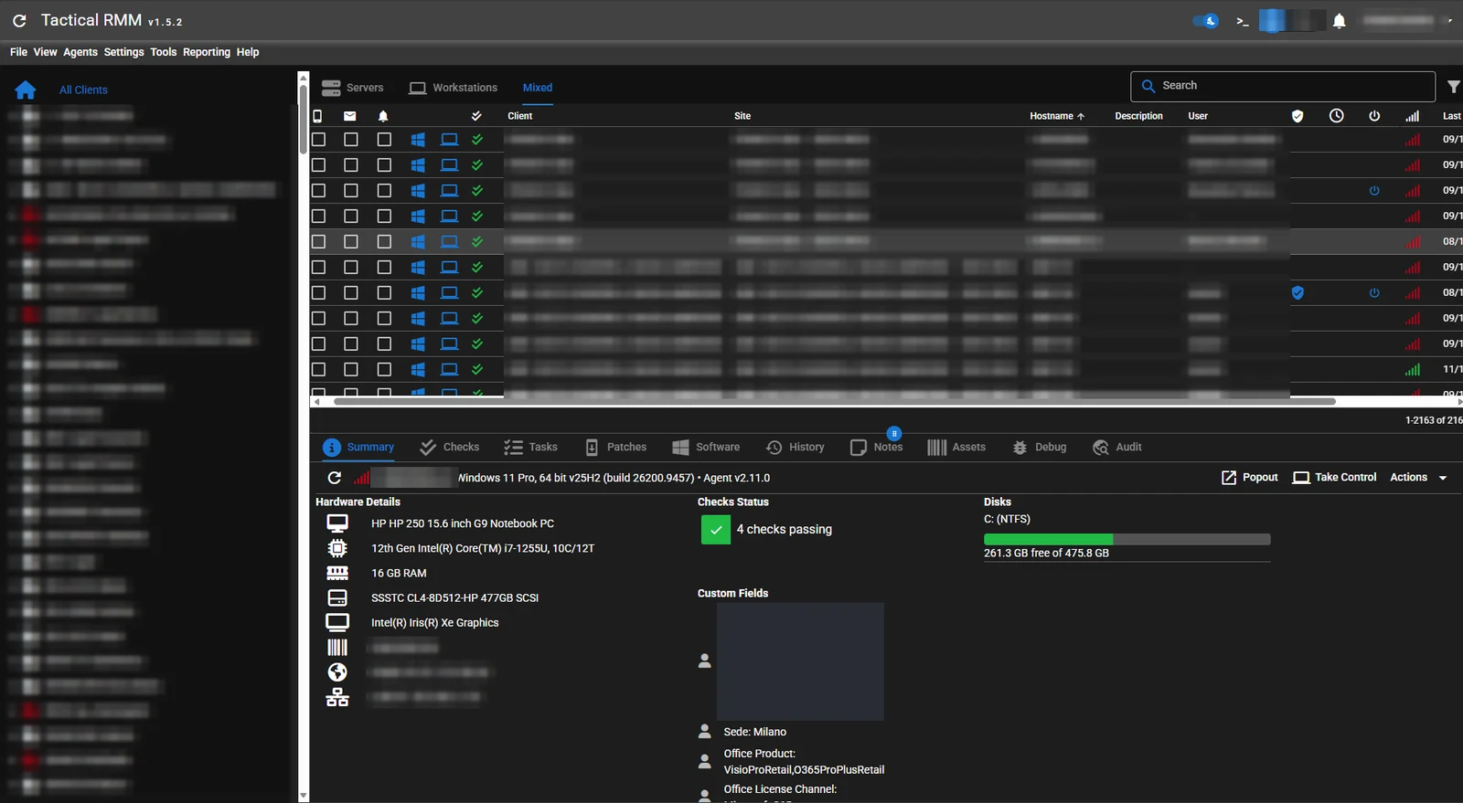This screenshot has height=803, width=1463.
Task: Open the user account dropdown arrow
Action: (1449, 21)
